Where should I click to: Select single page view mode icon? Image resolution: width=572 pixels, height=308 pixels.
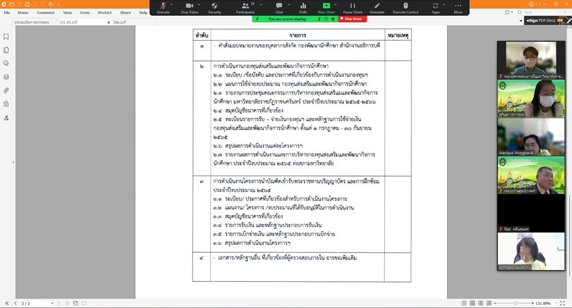[x=464, y=303]
